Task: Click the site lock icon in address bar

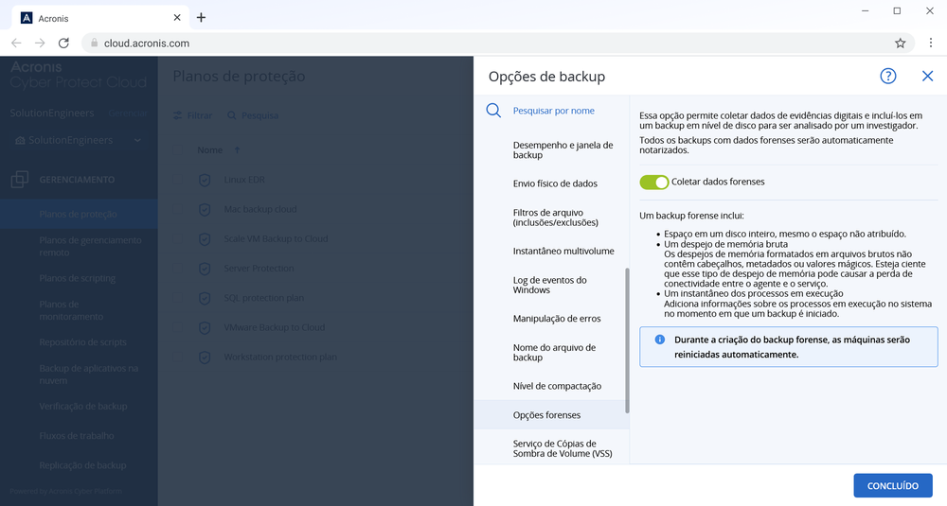Action: click(x=94, y=43)
